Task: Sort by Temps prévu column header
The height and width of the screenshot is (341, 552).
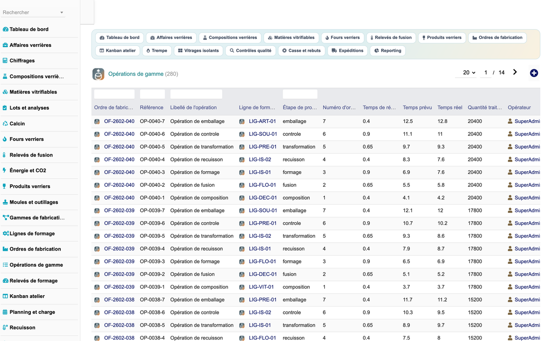Action: click(417, 107)
